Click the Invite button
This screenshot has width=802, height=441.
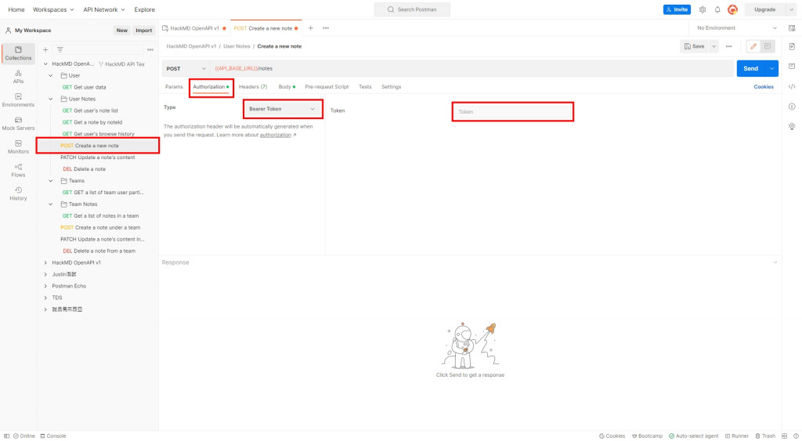click(677, 9)
